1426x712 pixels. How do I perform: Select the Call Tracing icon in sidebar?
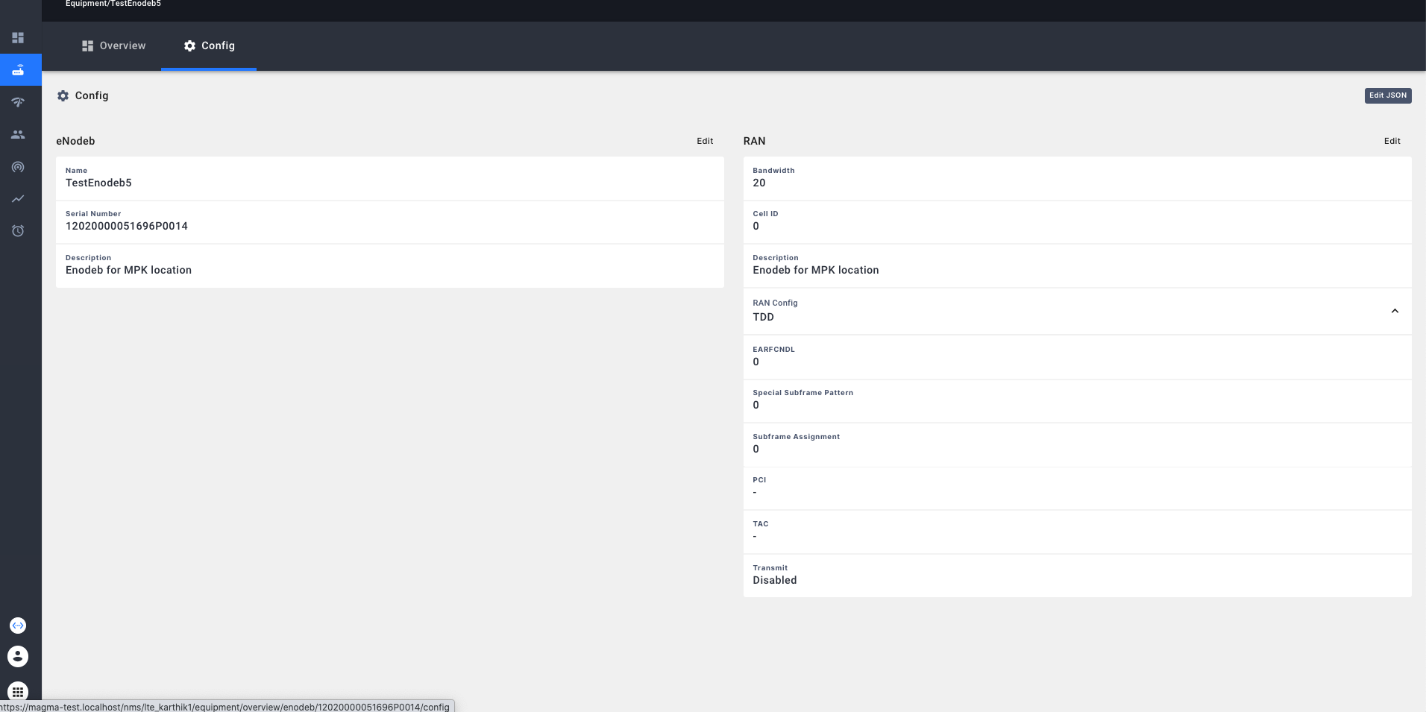click(x=19, y=167)
